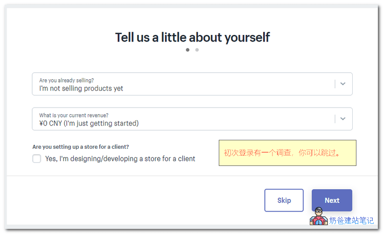This screenshot has width=383, height=234.
Task: Open the "Are you already selling?" dropdown
Action: tap(192, 84)
